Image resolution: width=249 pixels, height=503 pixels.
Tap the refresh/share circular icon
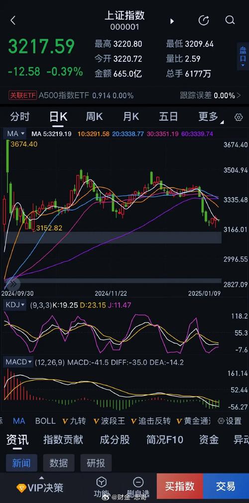tap(204, 20)
